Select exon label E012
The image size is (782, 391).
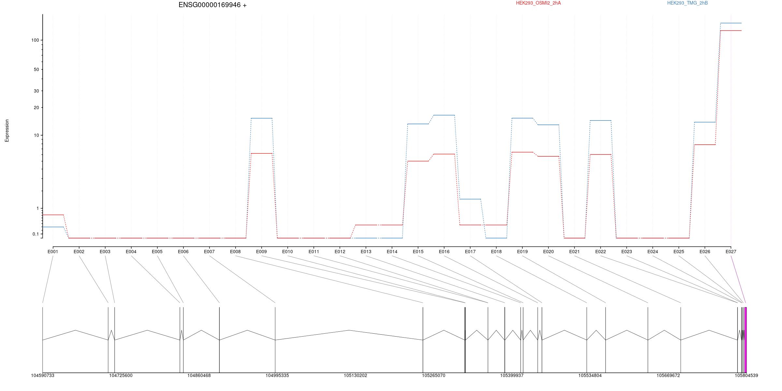click(x=340, y=252)
